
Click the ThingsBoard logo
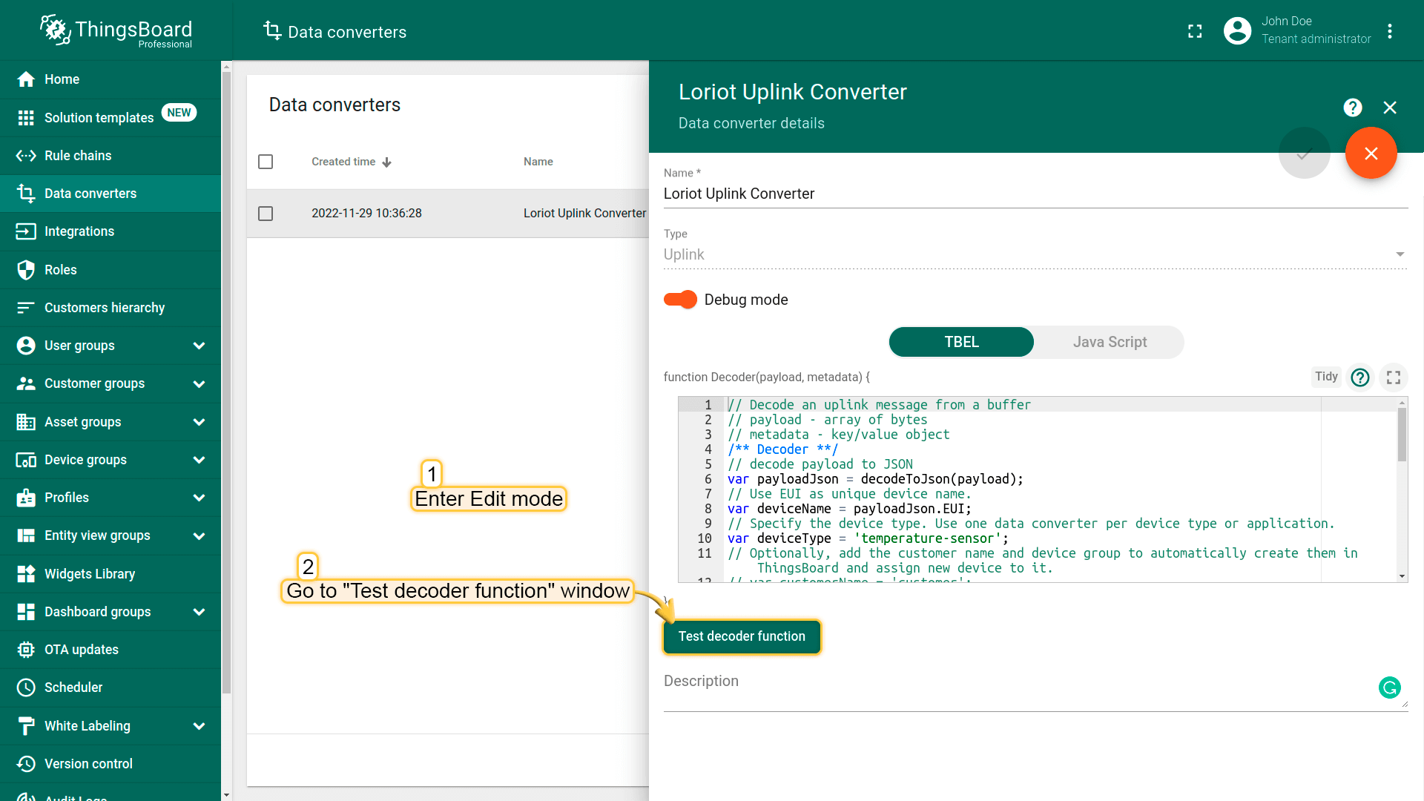pos(116,31)
